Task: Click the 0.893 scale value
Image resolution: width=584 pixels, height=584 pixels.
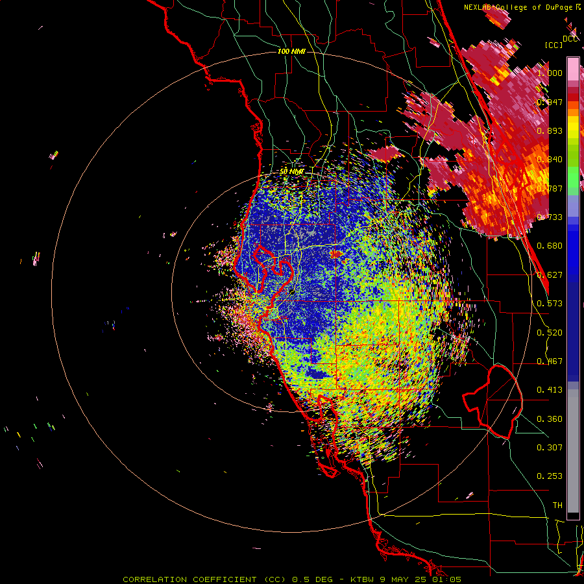Action: [550, 130]
